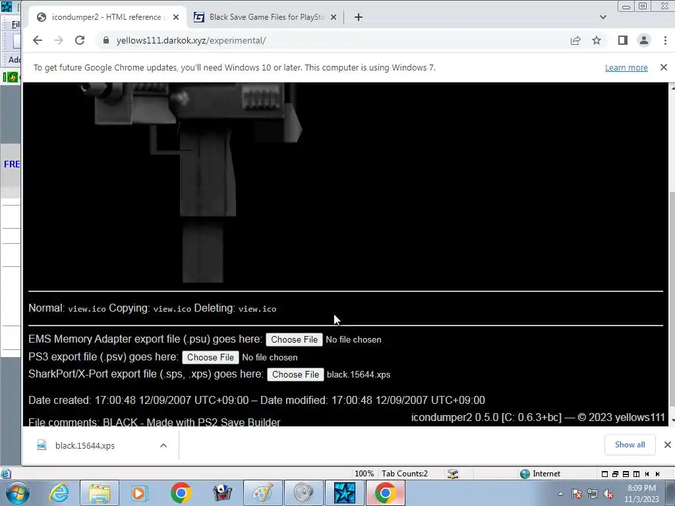Open Chrome side panel icon

point(622,40)
